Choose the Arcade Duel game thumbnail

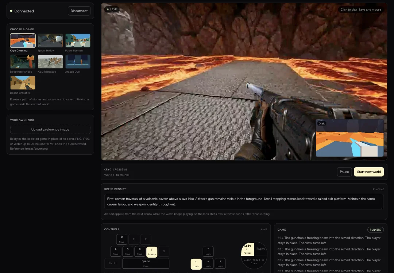[78, 62]
